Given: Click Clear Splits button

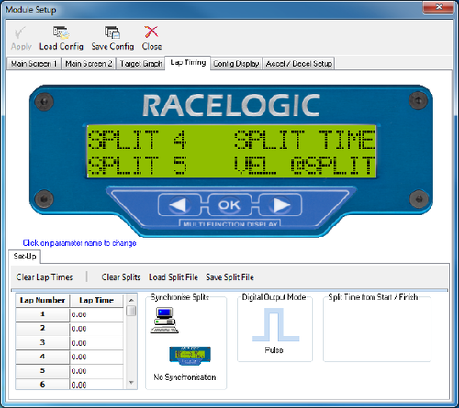Looking at the screenshot, I should (121, 277).
